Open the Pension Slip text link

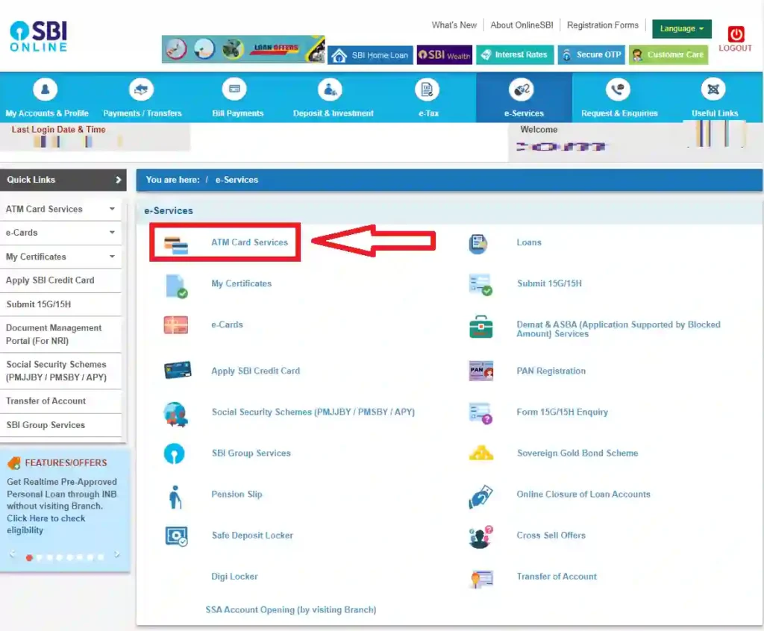click(237, 494)
